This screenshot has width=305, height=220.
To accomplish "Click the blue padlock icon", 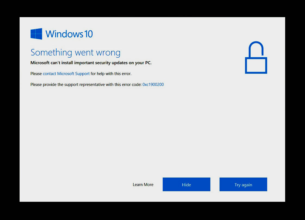I will 256,58.
